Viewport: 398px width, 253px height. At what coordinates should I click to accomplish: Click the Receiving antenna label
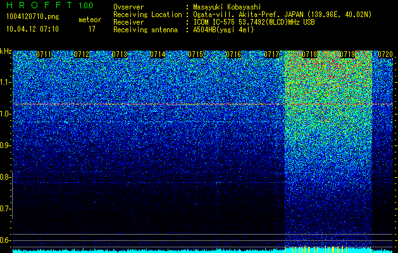146,30
